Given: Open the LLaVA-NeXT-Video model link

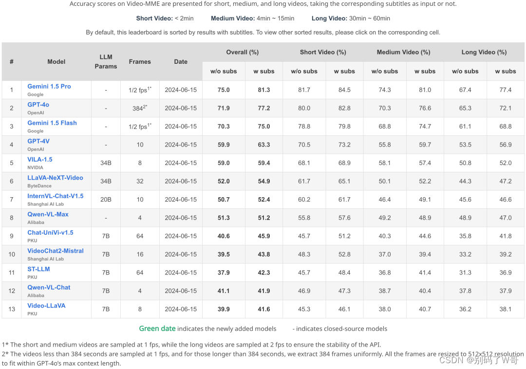Looking at the screenshot, I should coord(55,178).
